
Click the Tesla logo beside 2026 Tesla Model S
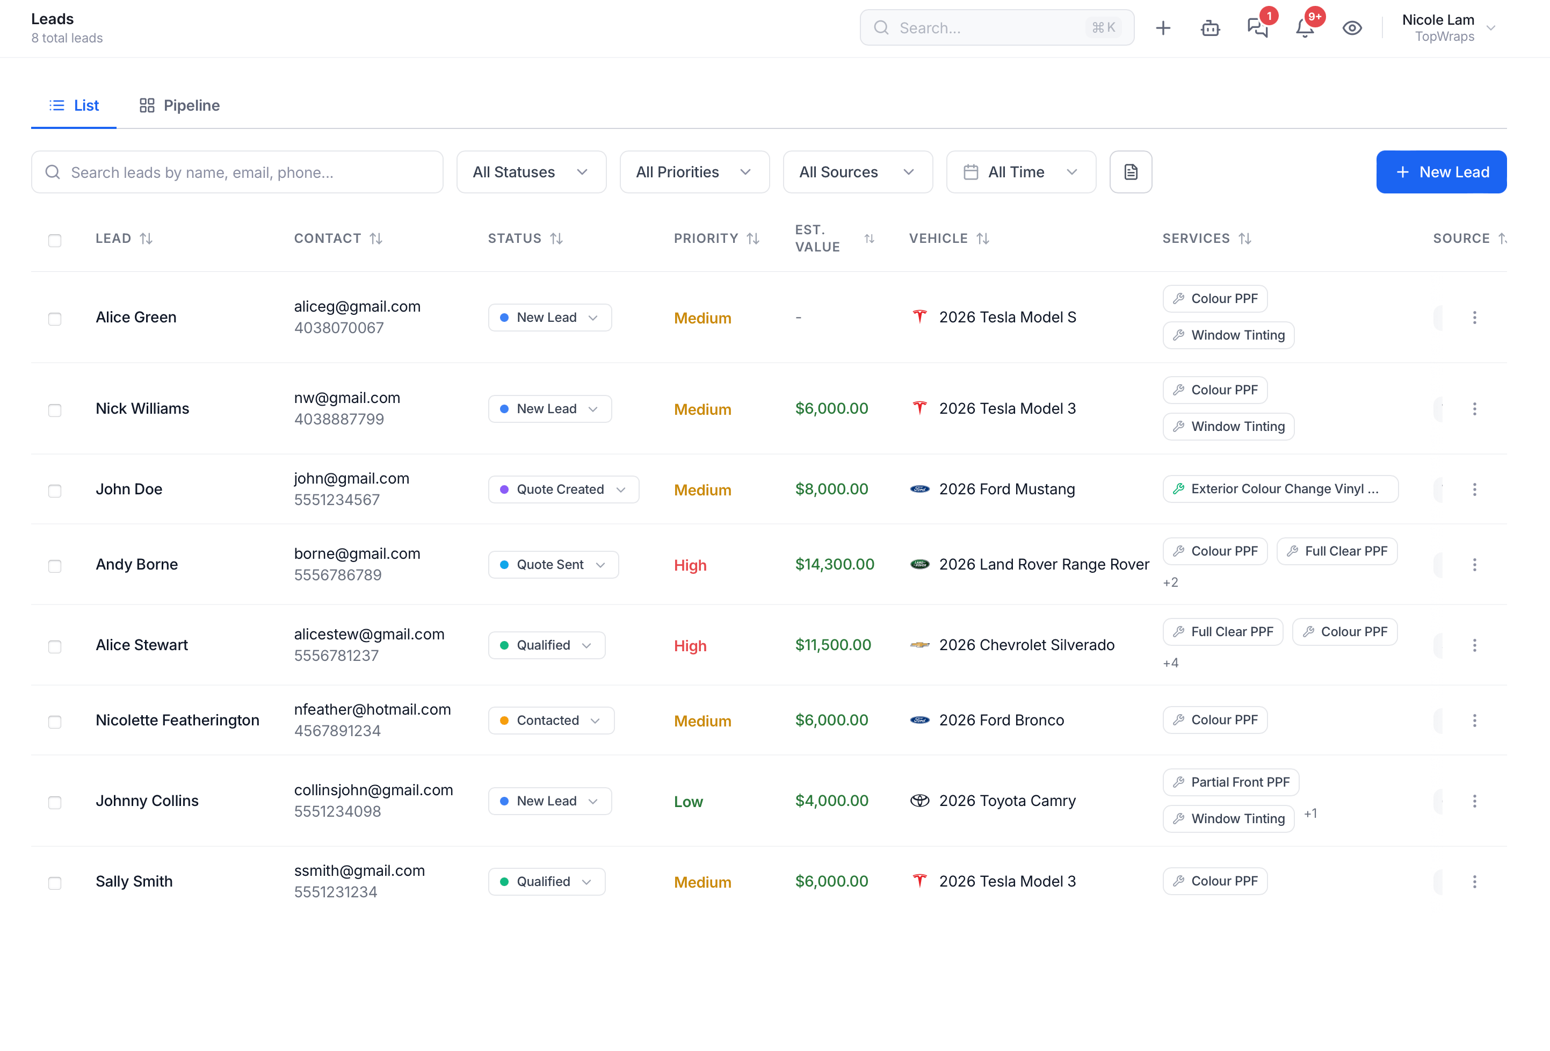point(919,317)
